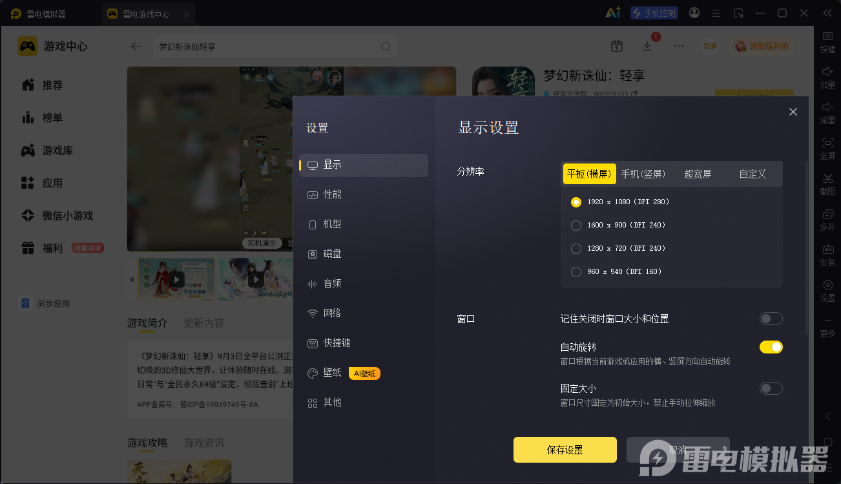Open 微信小游戏 section

[57, 216]
